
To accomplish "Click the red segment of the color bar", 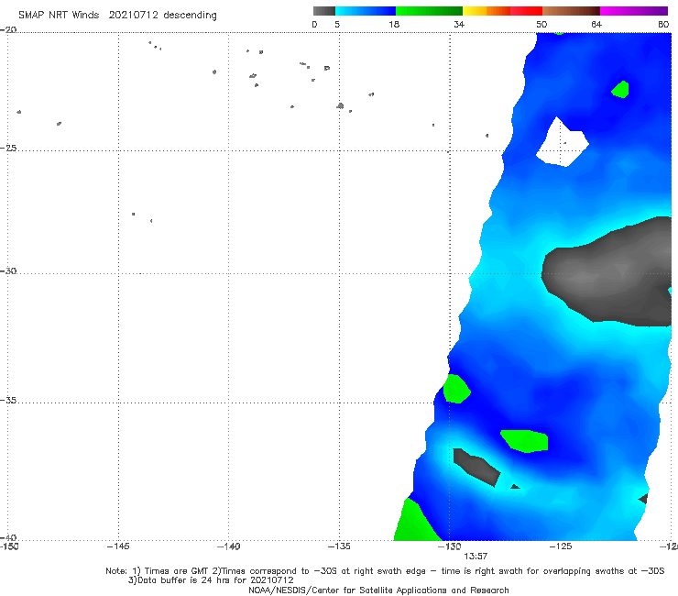I will pyautogui.click(x=526, y=11).
